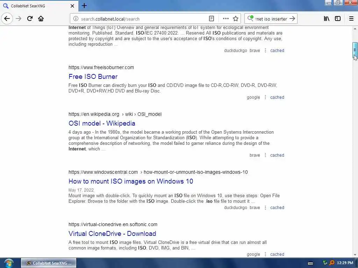Click the scrollbar down arrow
The image size is (358, 268).
point(355,255)
